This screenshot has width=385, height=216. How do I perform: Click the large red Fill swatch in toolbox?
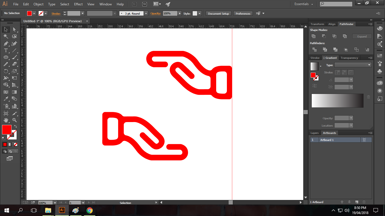(x=7, y=130)
